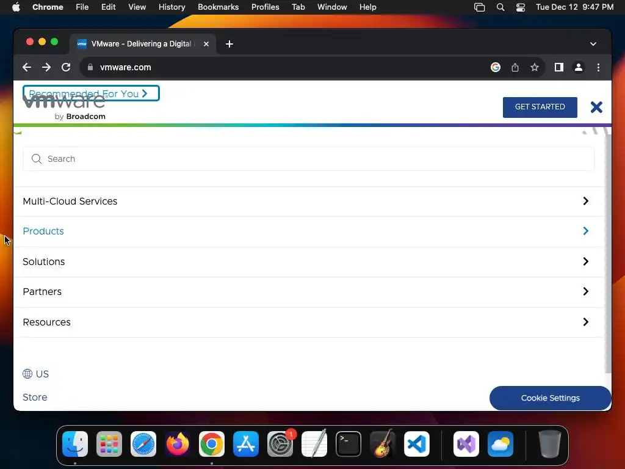Launch Visual Studio from the Dock
Image resolution: width=625 pixels, height=469 pixels.
click(466, 444)
